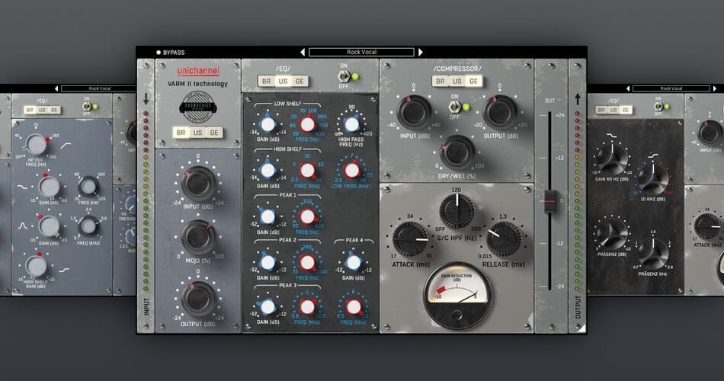724x381 pixels.
Task: Click HP CUT FREQ knob in left background window
Action: pos(36,145)
